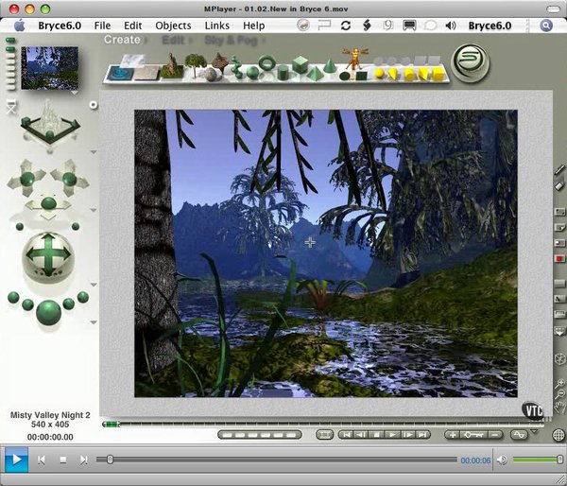Toggle the circular radio button beside the view control
The height and width of the screenshot is (486, 567).
(94, 105)
